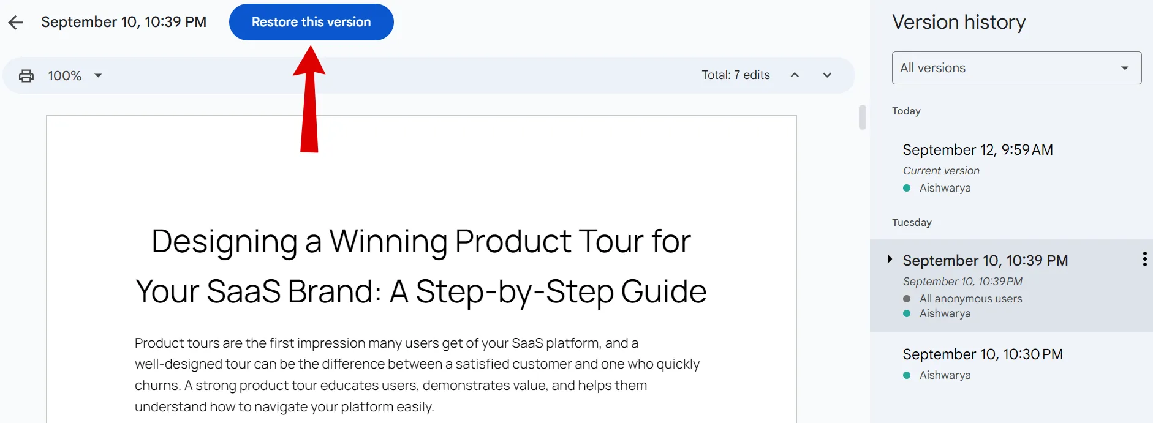Click Aishwarya under September 10, 10:30 PM
The height and width of the screenshot is (423, 1153).
click(x=945, y=375)
